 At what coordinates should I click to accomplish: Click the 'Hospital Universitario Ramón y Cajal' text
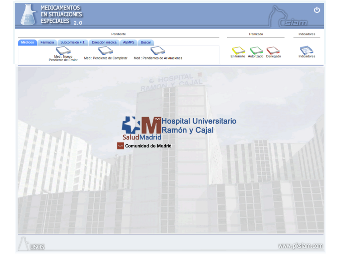pyautogui.click(x=199, y=126)
